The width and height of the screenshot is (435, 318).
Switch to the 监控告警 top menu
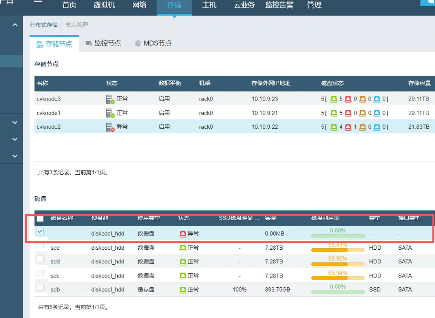279,5
